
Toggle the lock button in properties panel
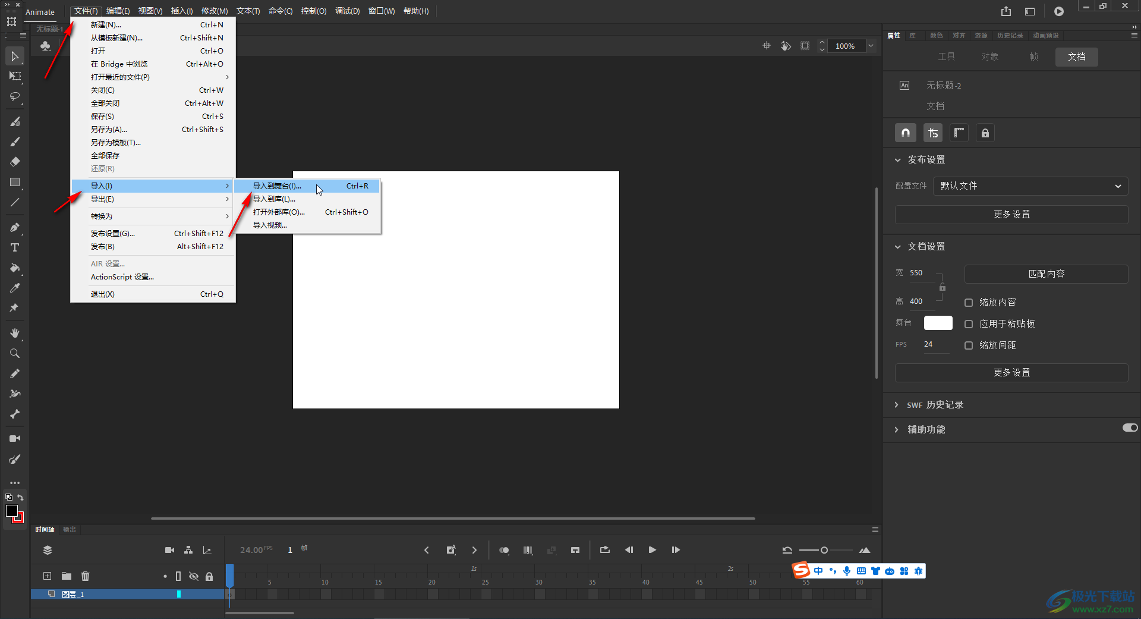click(985, 133)
